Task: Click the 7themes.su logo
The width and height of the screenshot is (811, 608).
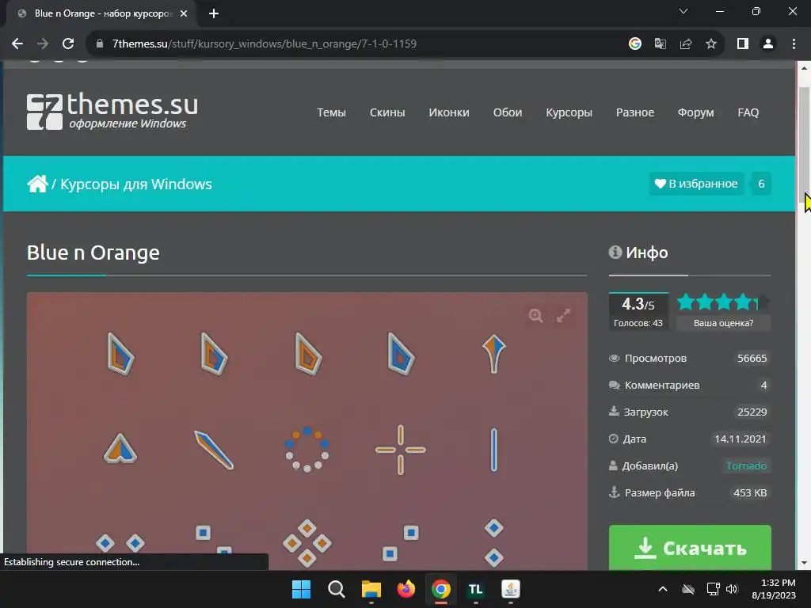Action: (x=112, y=111)
